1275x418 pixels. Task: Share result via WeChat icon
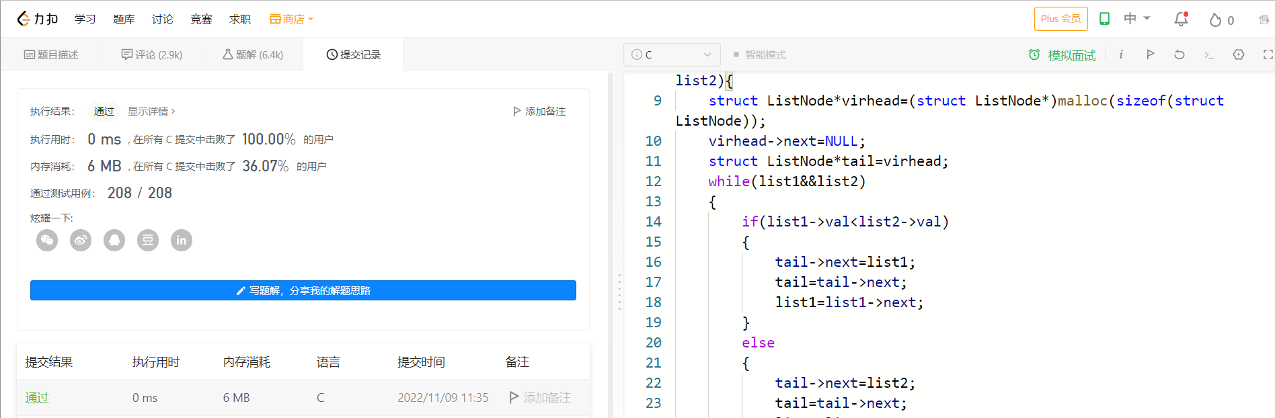[47, 240]
